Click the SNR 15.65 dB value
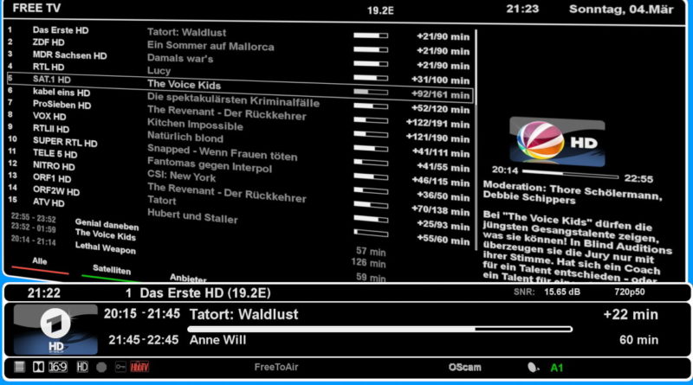 point(561,292)
